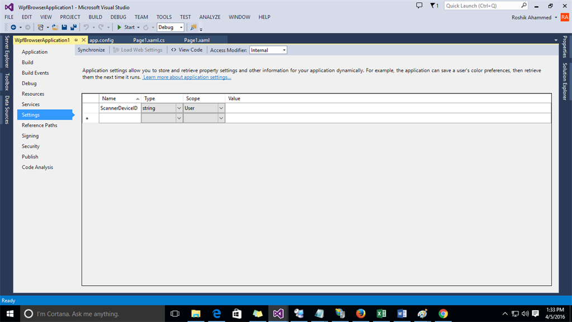This screenshot has width=572, height=322.
Task: Click the Find in Files icon
Action: tap(193, 27)
